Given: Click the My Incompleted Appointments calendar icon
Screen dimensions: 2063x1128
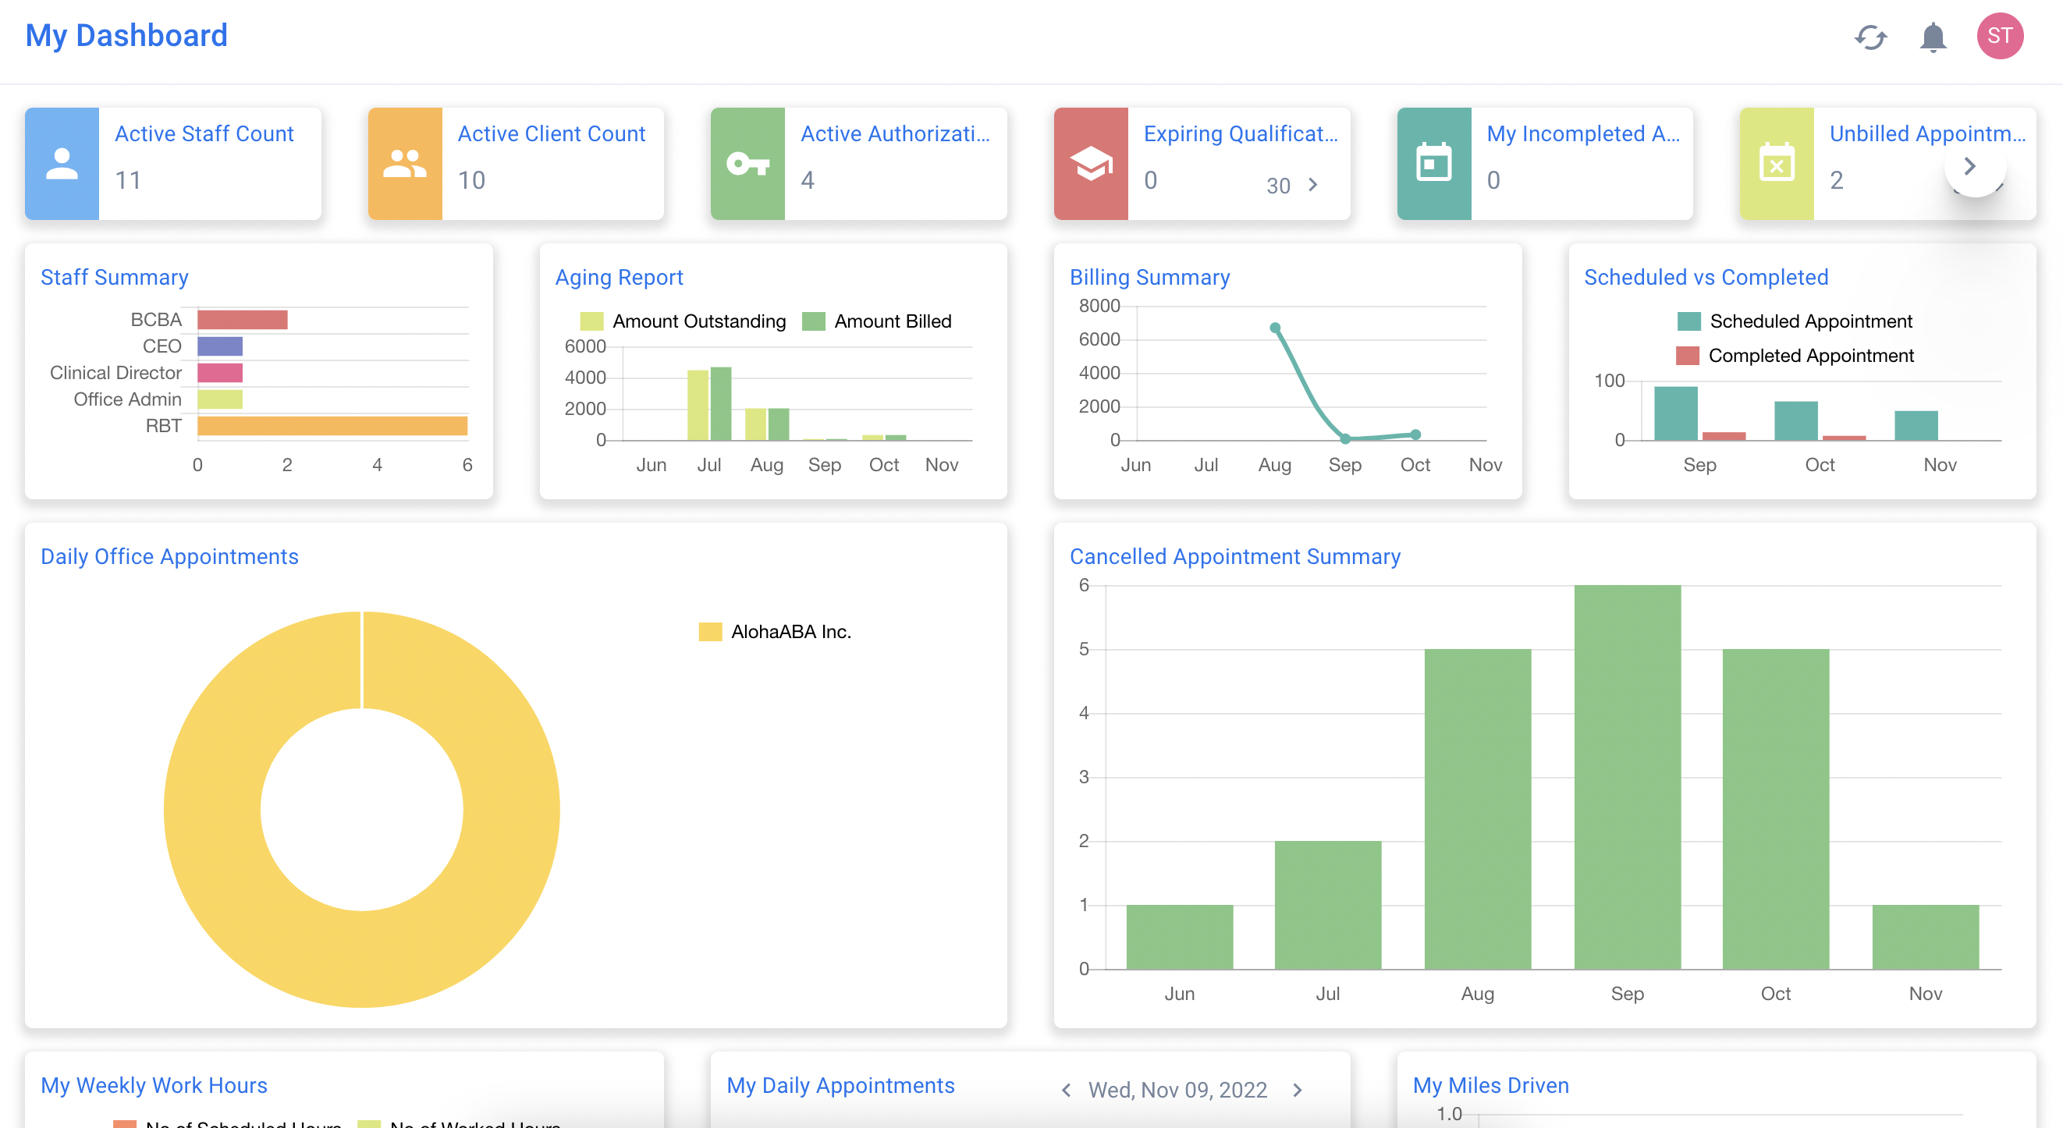Looking at the screenshot, I should pyautogui.click(x=1433, y=164).
